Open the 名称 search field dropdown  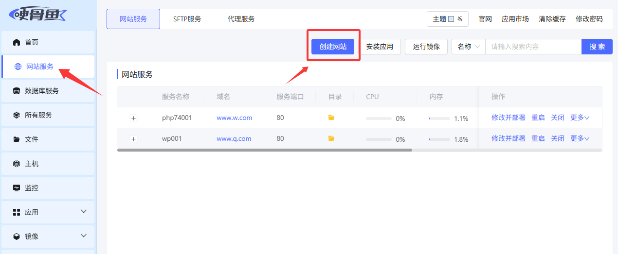(469, 47)
